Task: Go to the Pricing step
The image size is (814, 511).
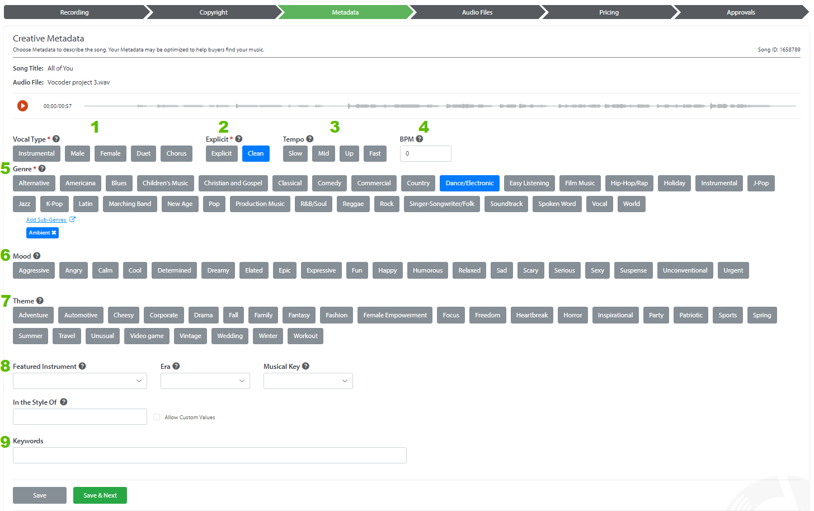Action: [609, 12]
